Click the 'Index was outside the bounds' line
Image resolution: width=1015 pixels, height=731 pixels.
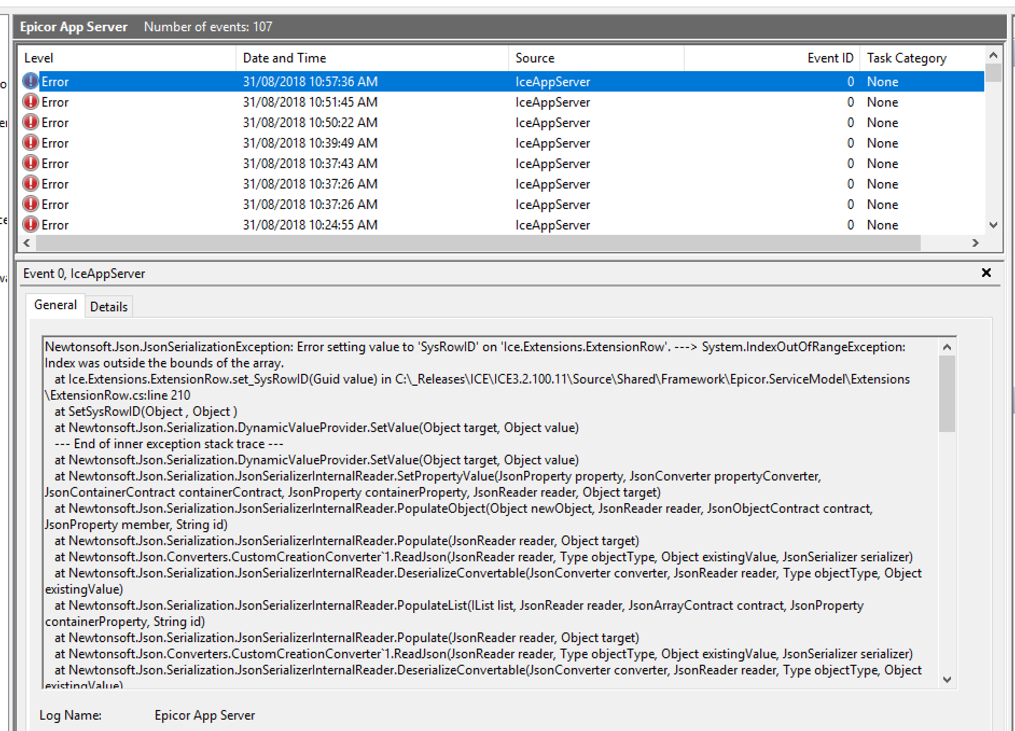164,363
